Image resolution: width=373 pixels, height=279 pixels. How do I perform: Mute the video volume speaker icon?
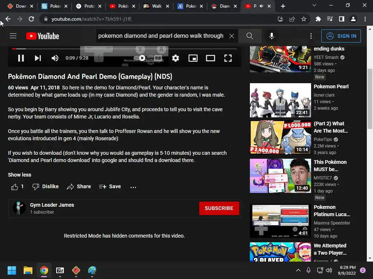click(x=55, y=58)
